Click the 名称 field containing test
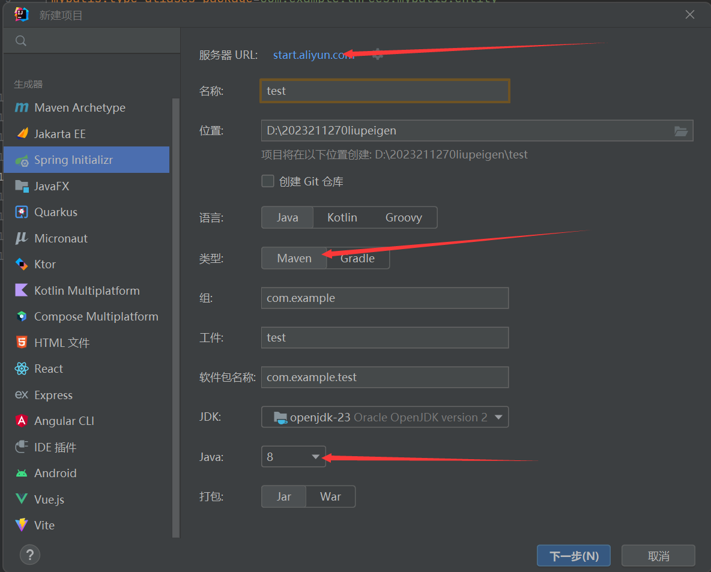 point(385,91)
